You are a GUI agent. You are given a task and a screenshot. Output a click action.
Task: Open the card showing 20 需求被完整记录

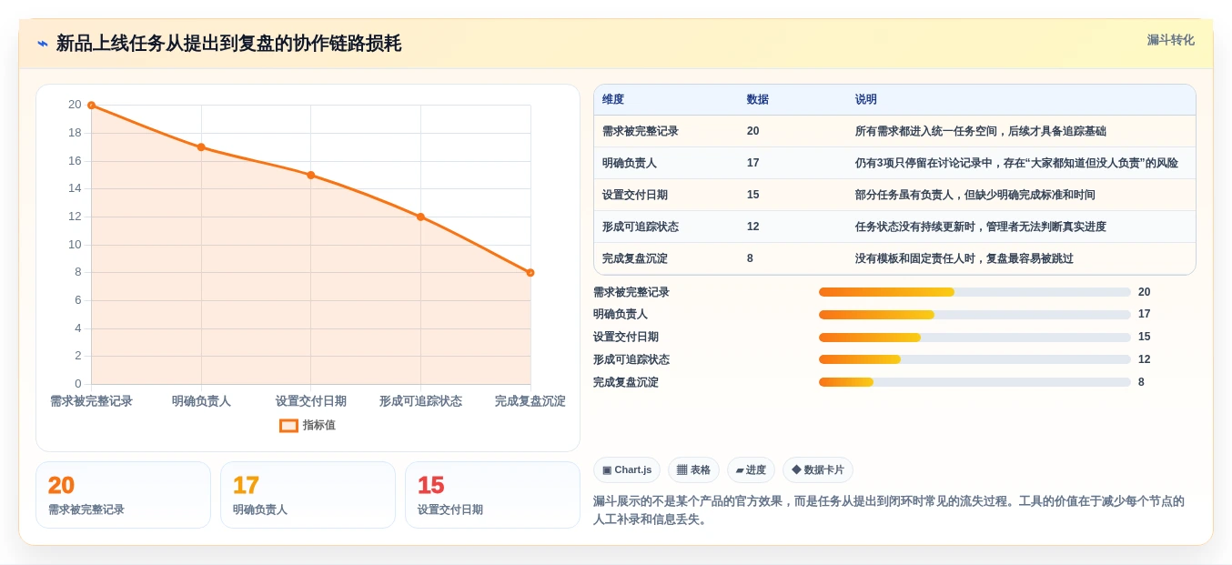(123, 495)
